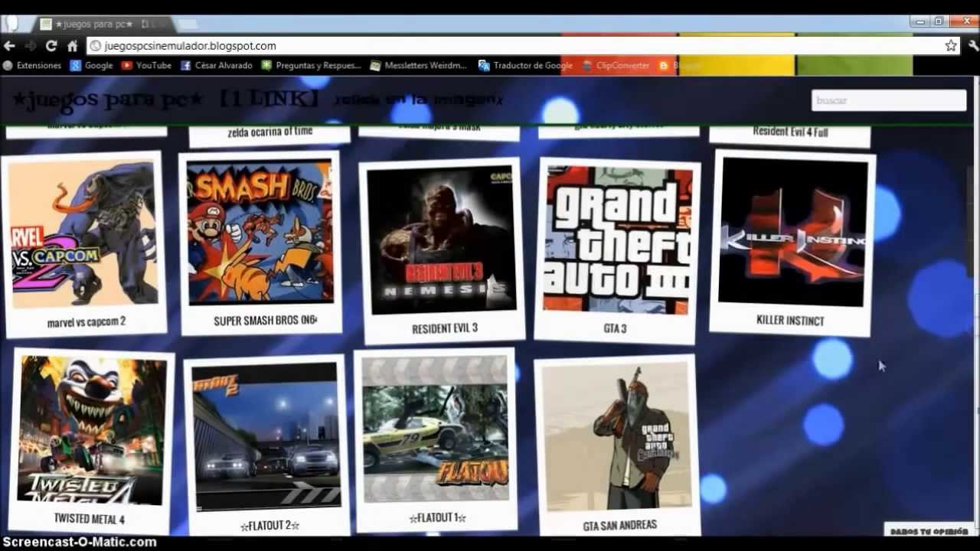Open the Resident Evil 3 Nemesis cover image
980x551 pixels.
tap(442, 240)
